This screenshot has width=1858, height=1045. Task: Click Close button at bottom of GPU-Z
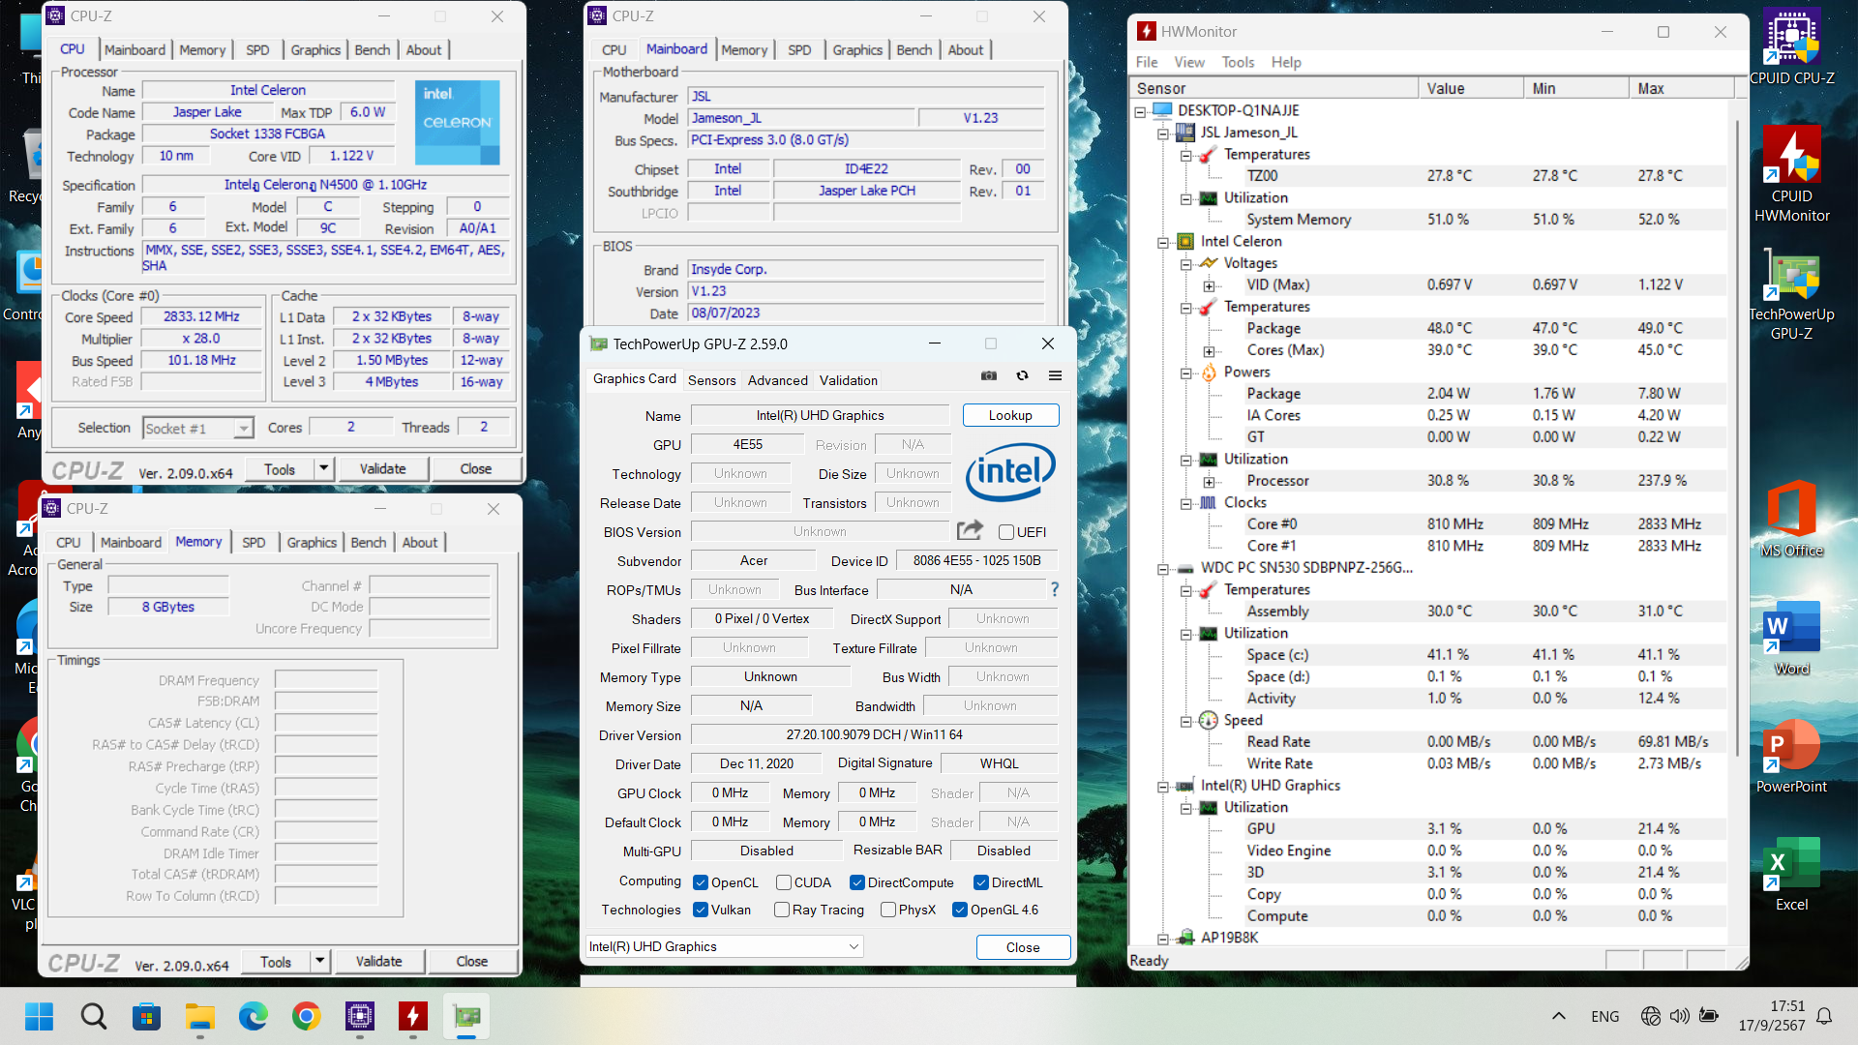pos(1023,947)
